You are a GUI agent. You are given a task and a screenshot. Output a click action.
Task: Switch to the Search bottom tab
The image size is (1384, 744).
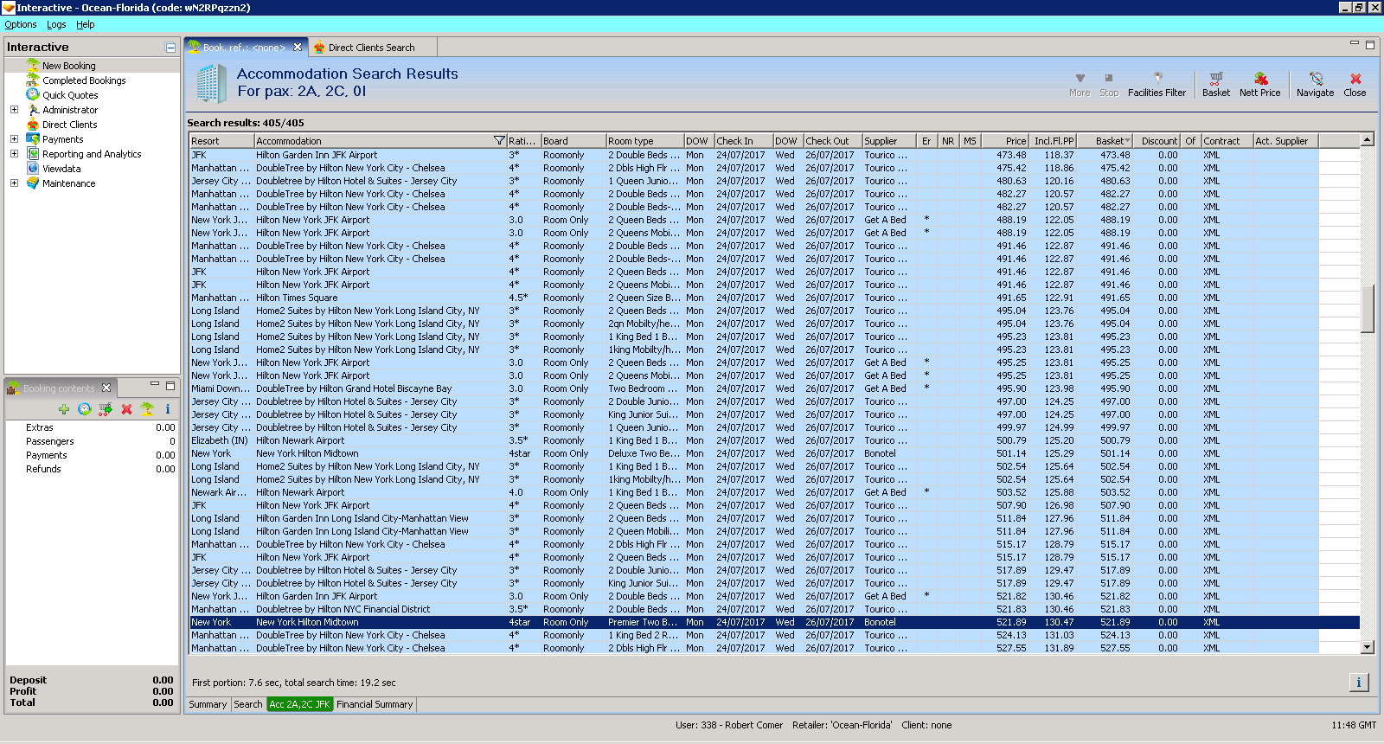tap(248, 704)
